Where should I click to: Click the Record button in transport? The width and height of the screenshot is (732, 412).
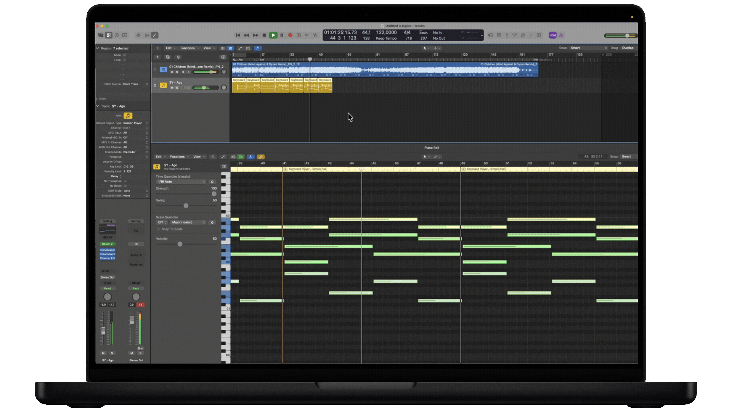[x=290, y=35]
